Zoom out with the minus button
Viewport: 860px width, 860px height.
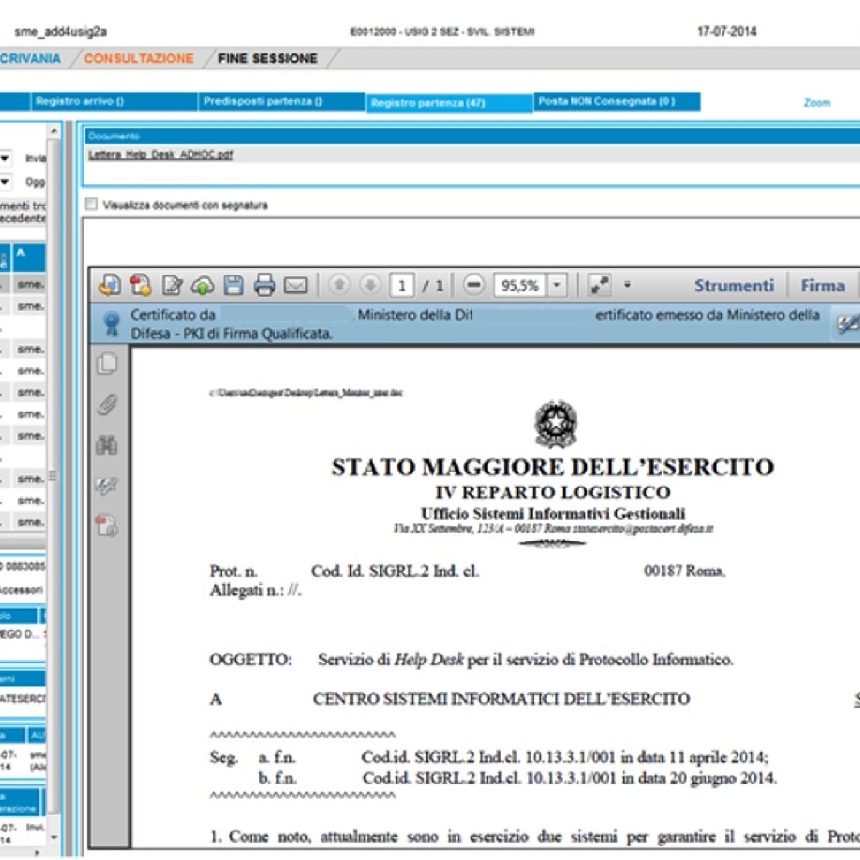pos(474,284)
